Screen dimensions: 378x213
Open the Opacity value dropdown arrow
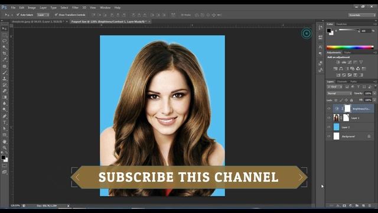point(374,93)
